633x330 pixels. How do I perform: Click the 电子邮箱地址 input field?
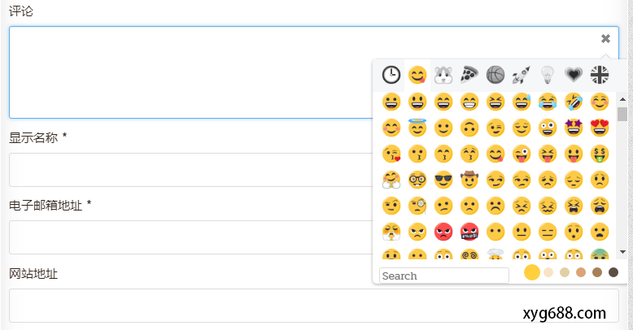tap(187, 237)
